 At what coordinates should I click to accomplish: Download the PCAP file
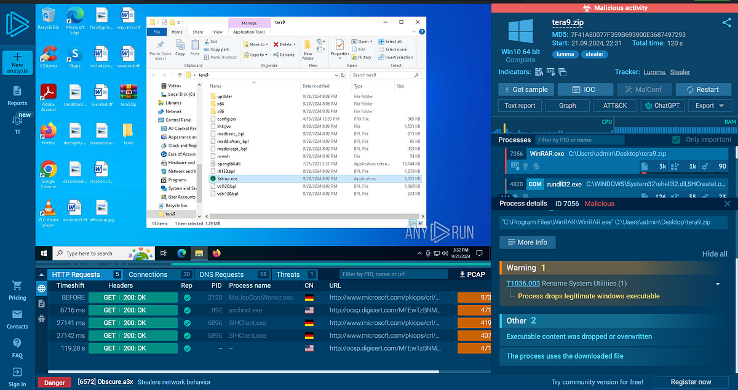tap(472, 274)
